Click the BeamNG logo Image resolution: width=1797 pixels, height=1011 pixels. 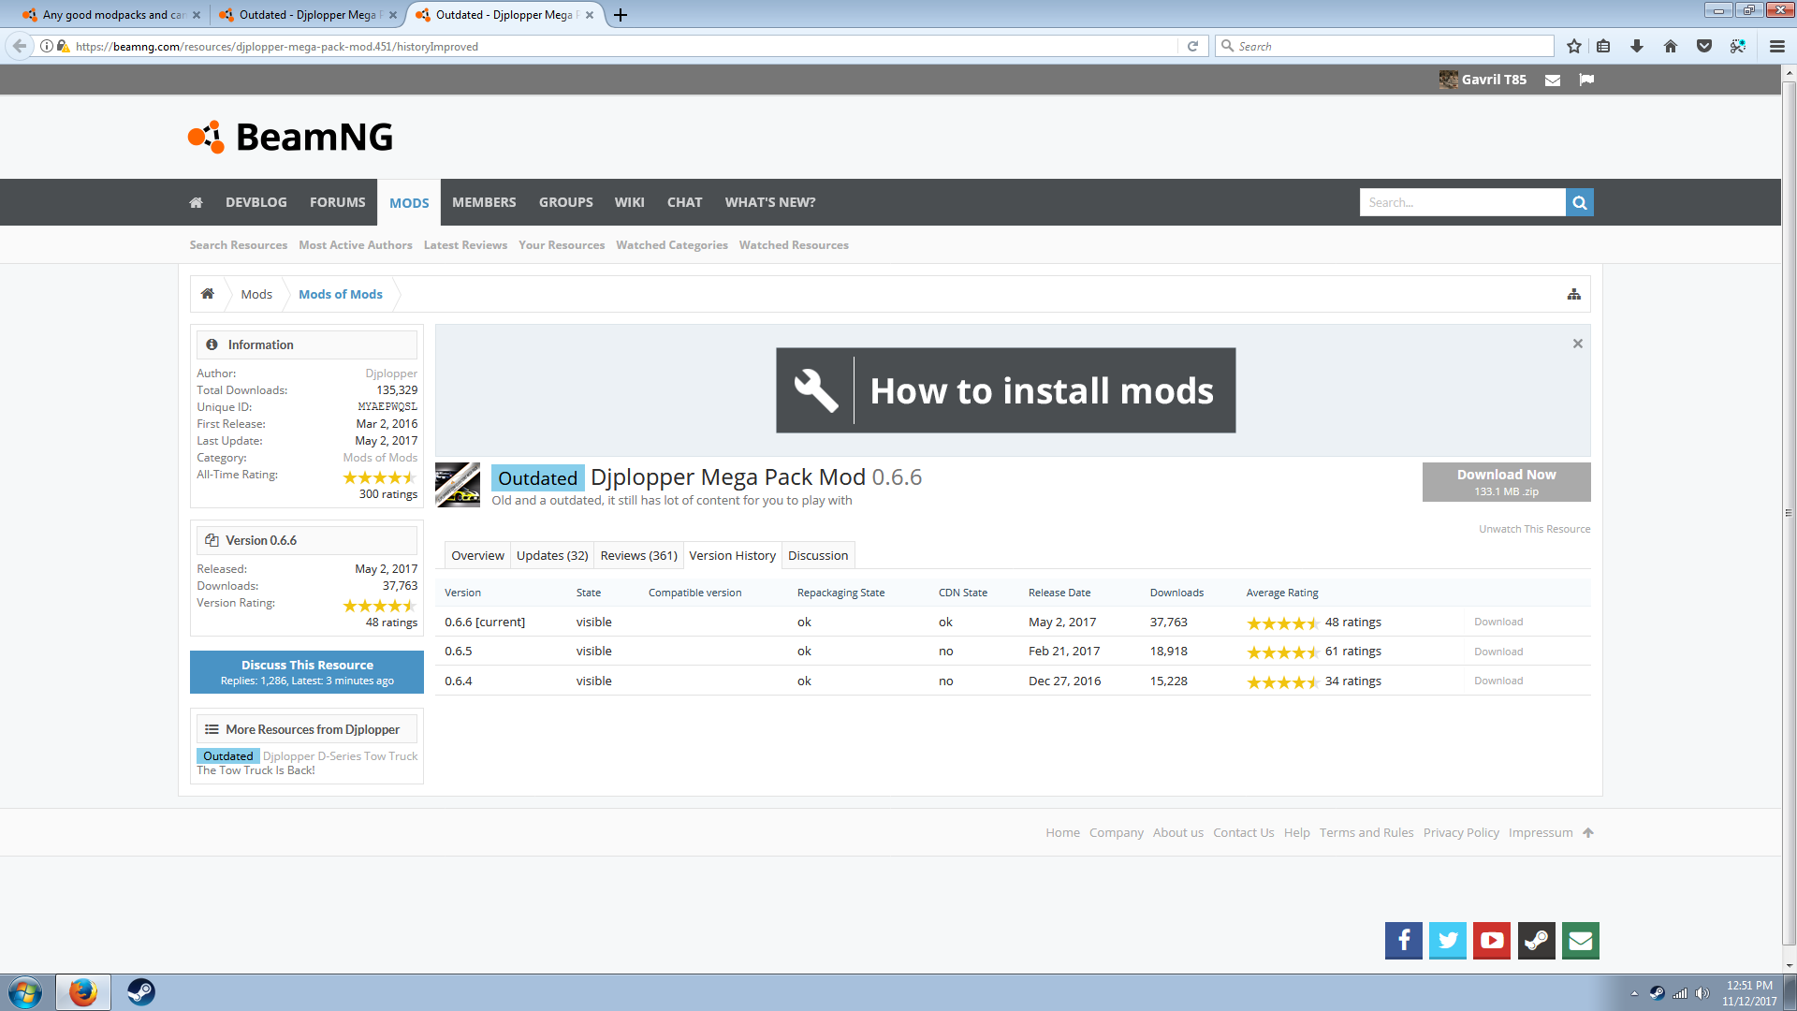coord(290,137)
